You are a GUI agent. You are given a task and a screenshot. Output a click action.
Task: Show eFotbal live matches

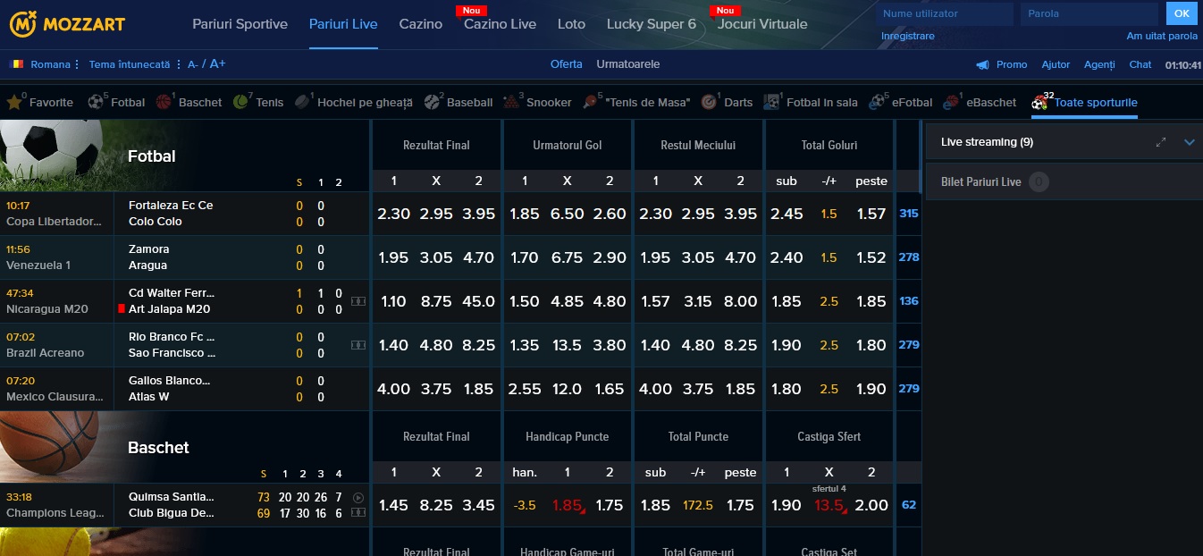pos(900,102)
